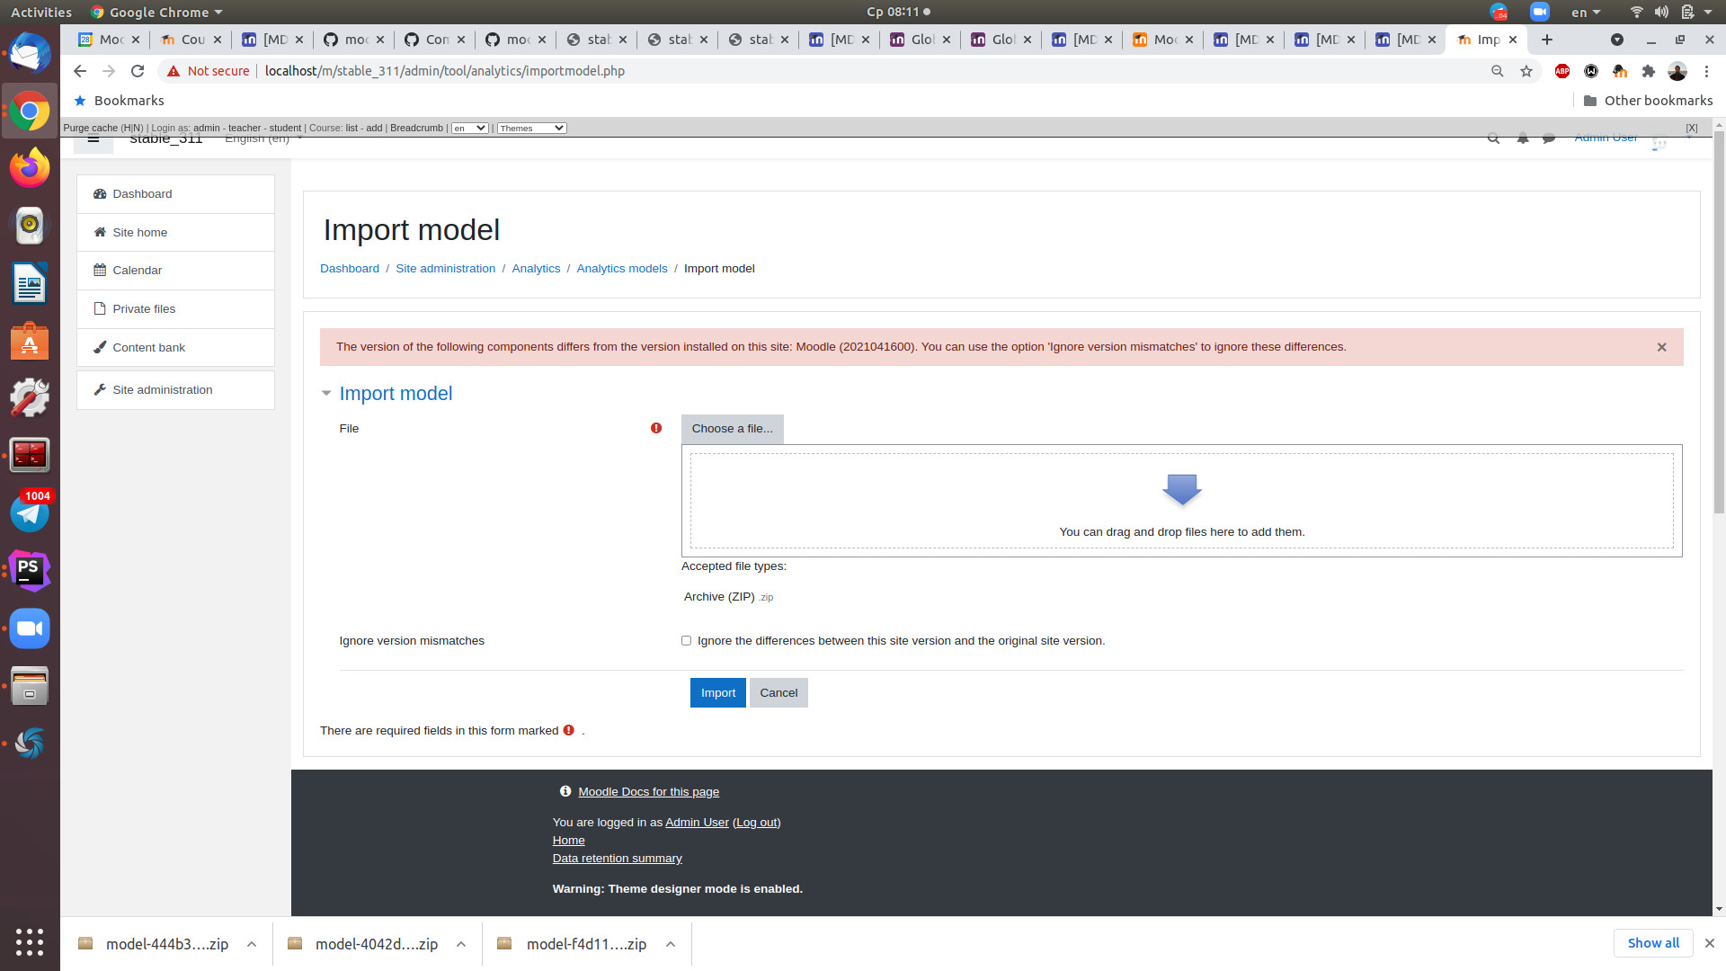The image size is (1726, 971).
Task: Click the page vertical scrollbar
Action: pos(1719,324)
